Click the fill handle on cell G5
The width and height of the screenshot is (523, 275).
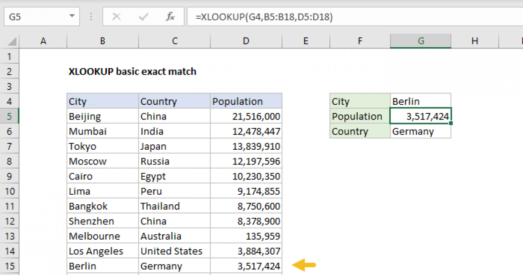451,124
